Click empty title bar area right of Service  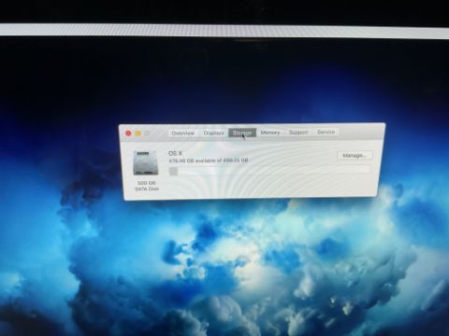pos(362,132)
